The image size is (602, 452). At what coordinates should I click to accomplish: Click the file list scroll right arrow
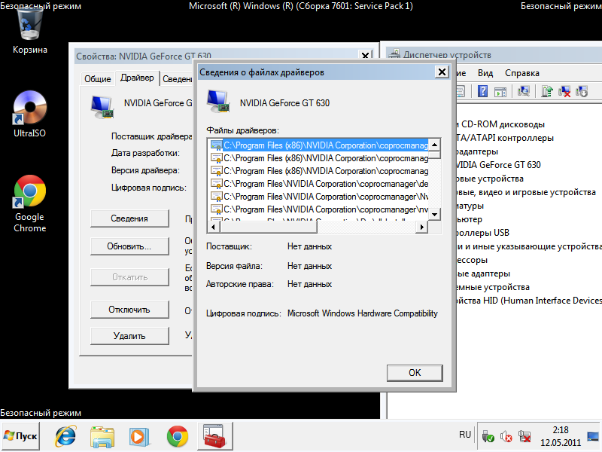click(422, 228)
